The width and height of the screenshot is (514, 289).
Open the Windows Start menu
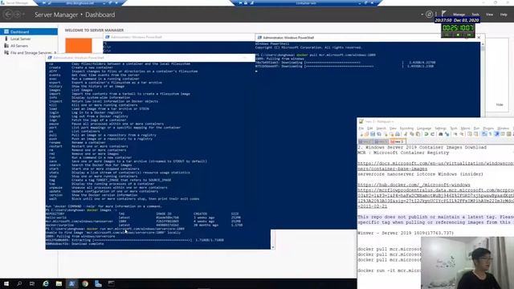pos(6,283)
